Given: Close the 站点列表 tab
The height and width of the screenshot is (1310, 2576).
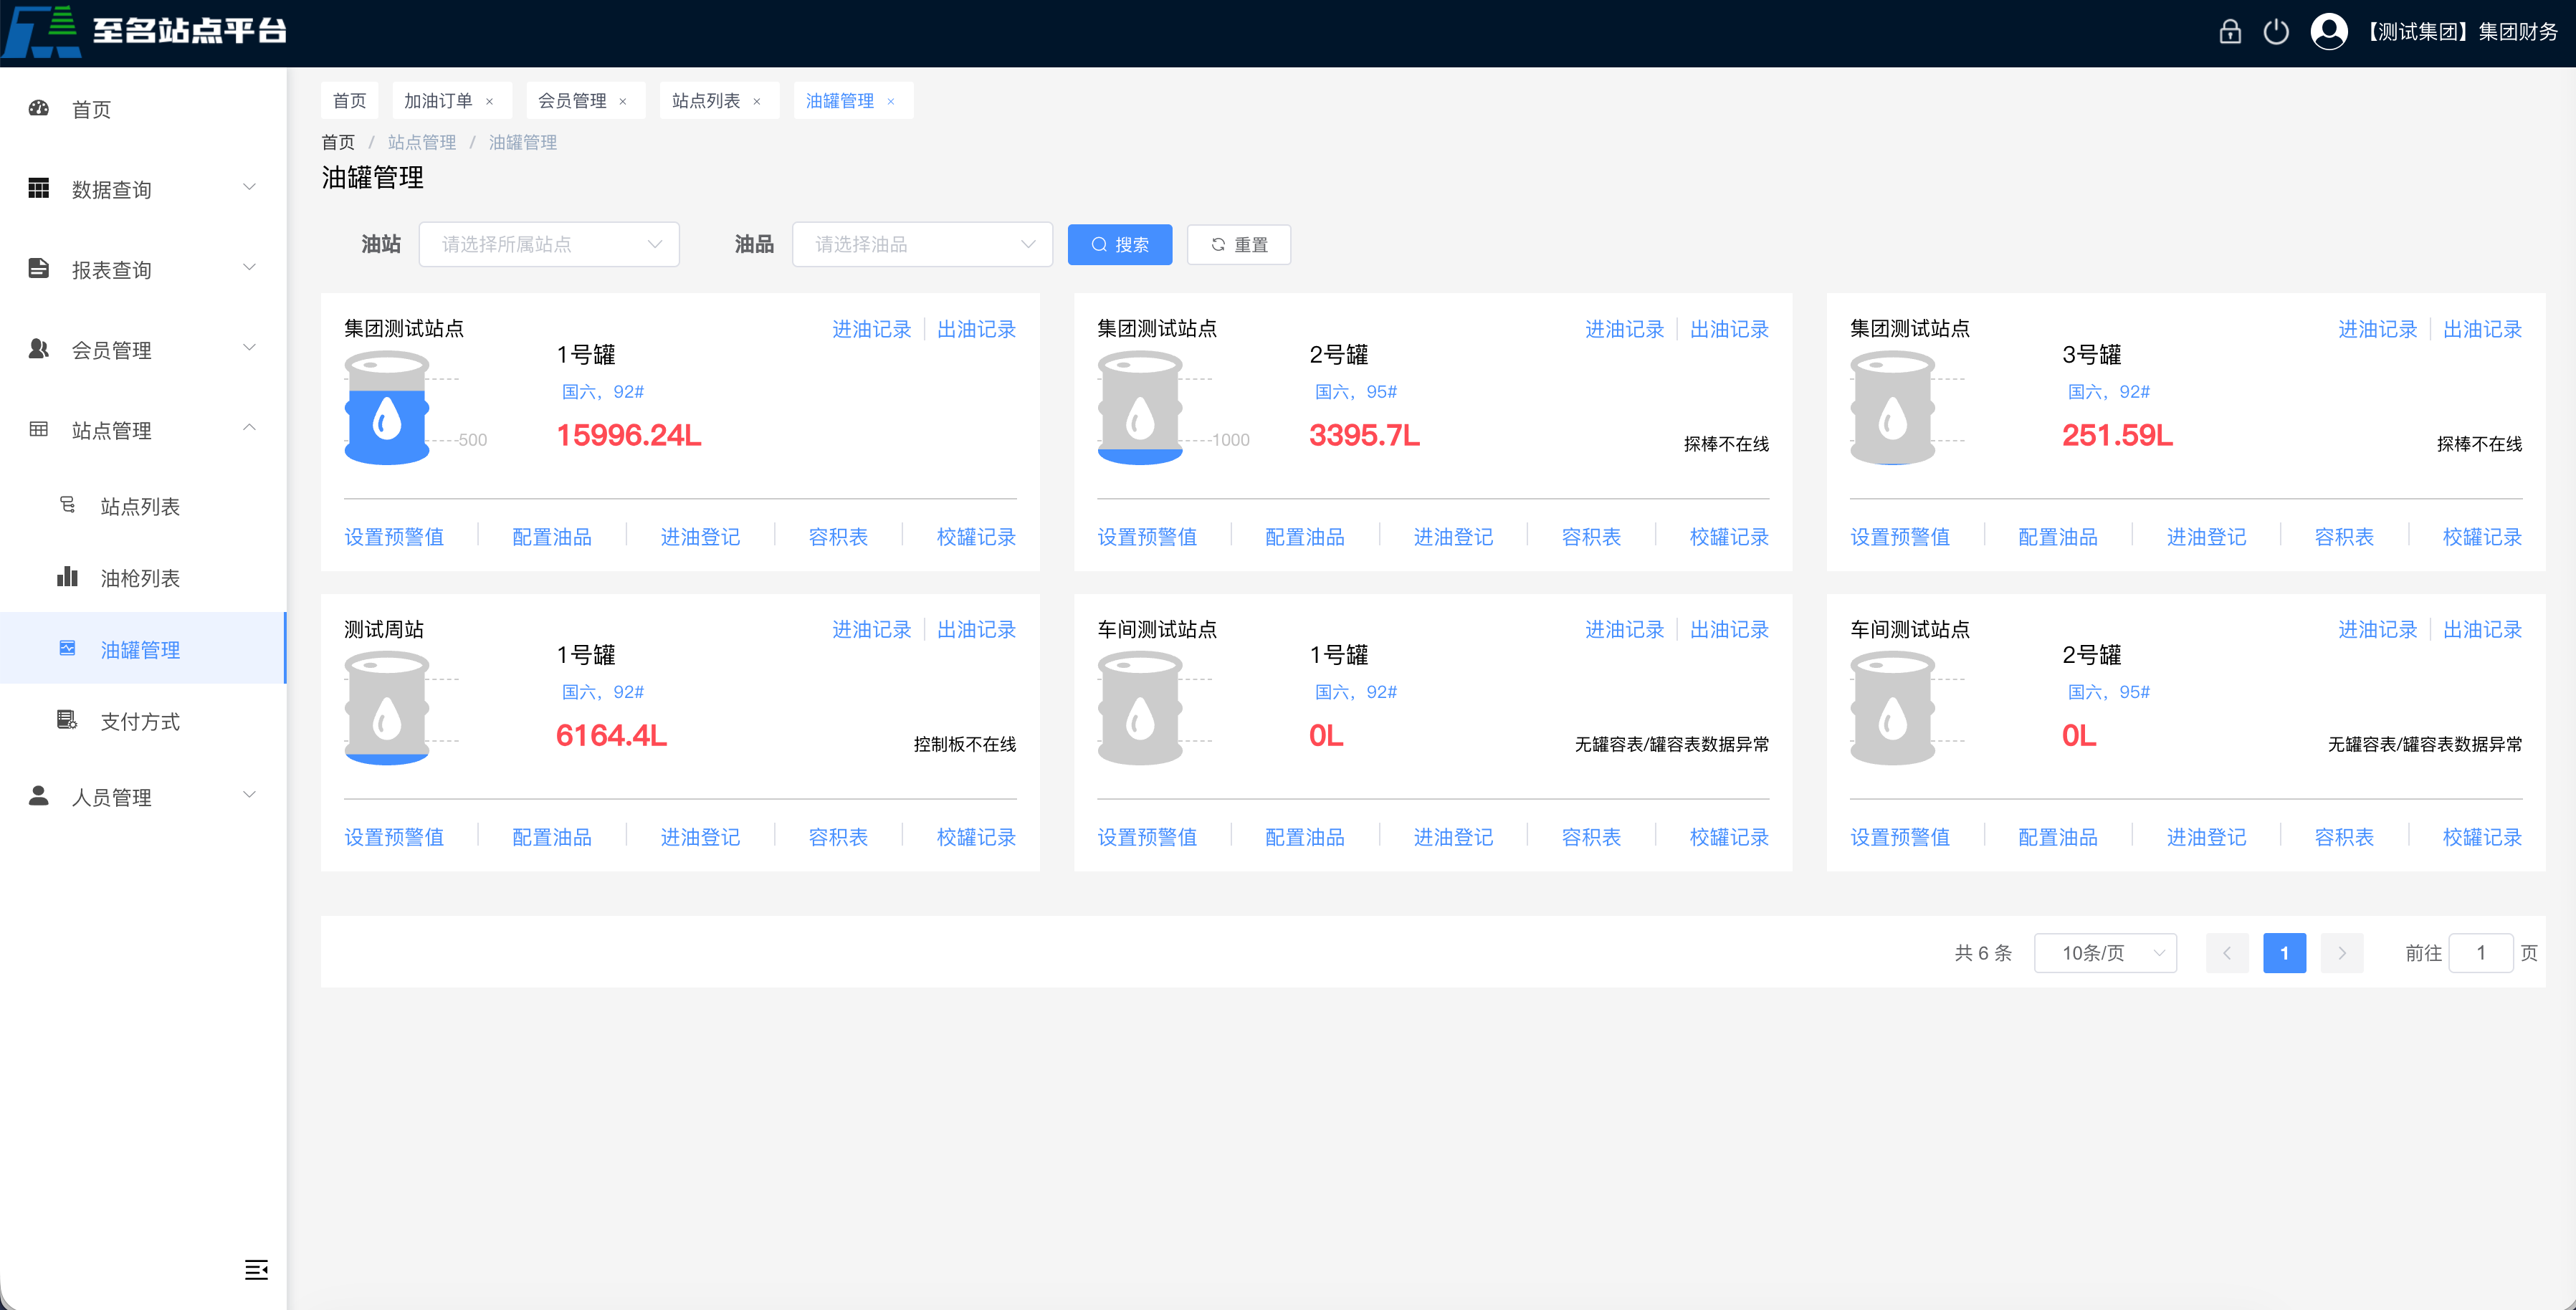Looking at the screenshot, I should (x=757, y=101).
